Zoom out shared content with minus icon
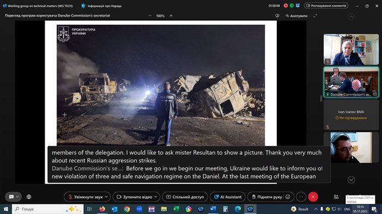Screen dimensions: 382x214 tap(150, 15)
